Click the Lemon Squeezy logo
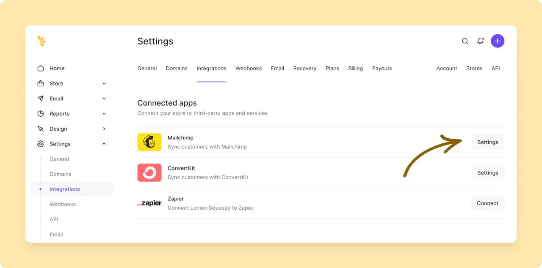The height and width of the screenshot is (268, 542). coord(41,41)
